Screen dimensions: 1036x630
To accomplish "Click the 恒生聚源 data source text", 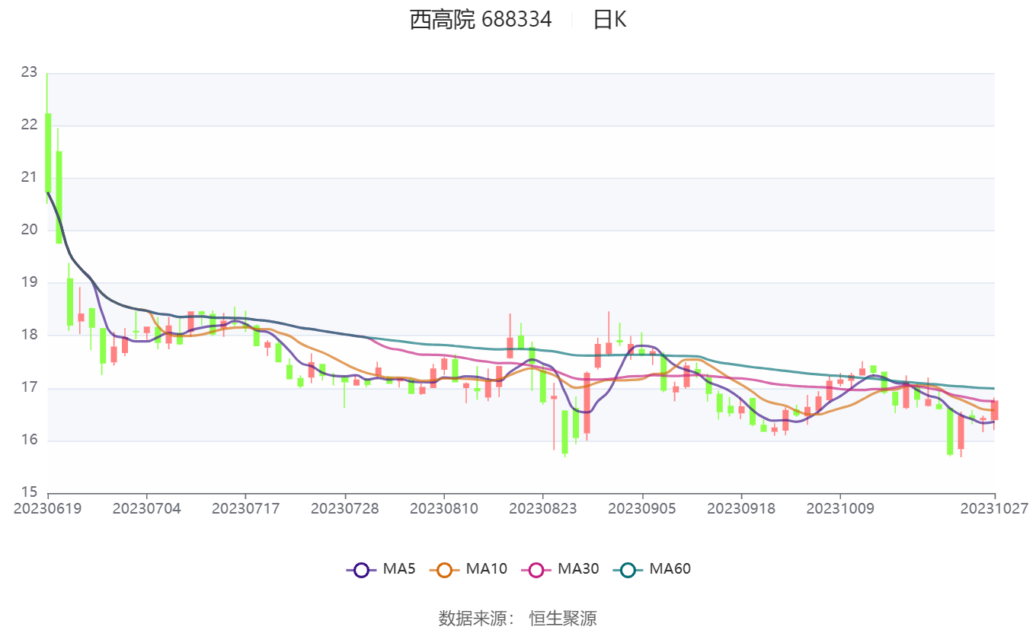I will point(563,618).
